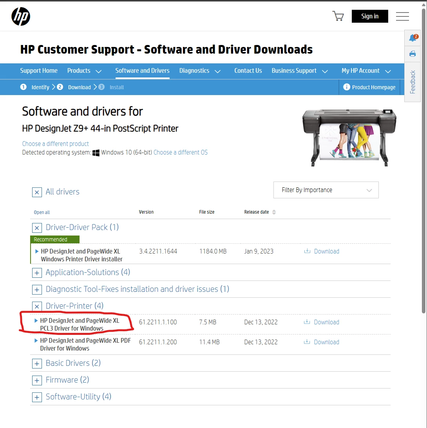
Task: Click Open all
Action: [42, 212]
